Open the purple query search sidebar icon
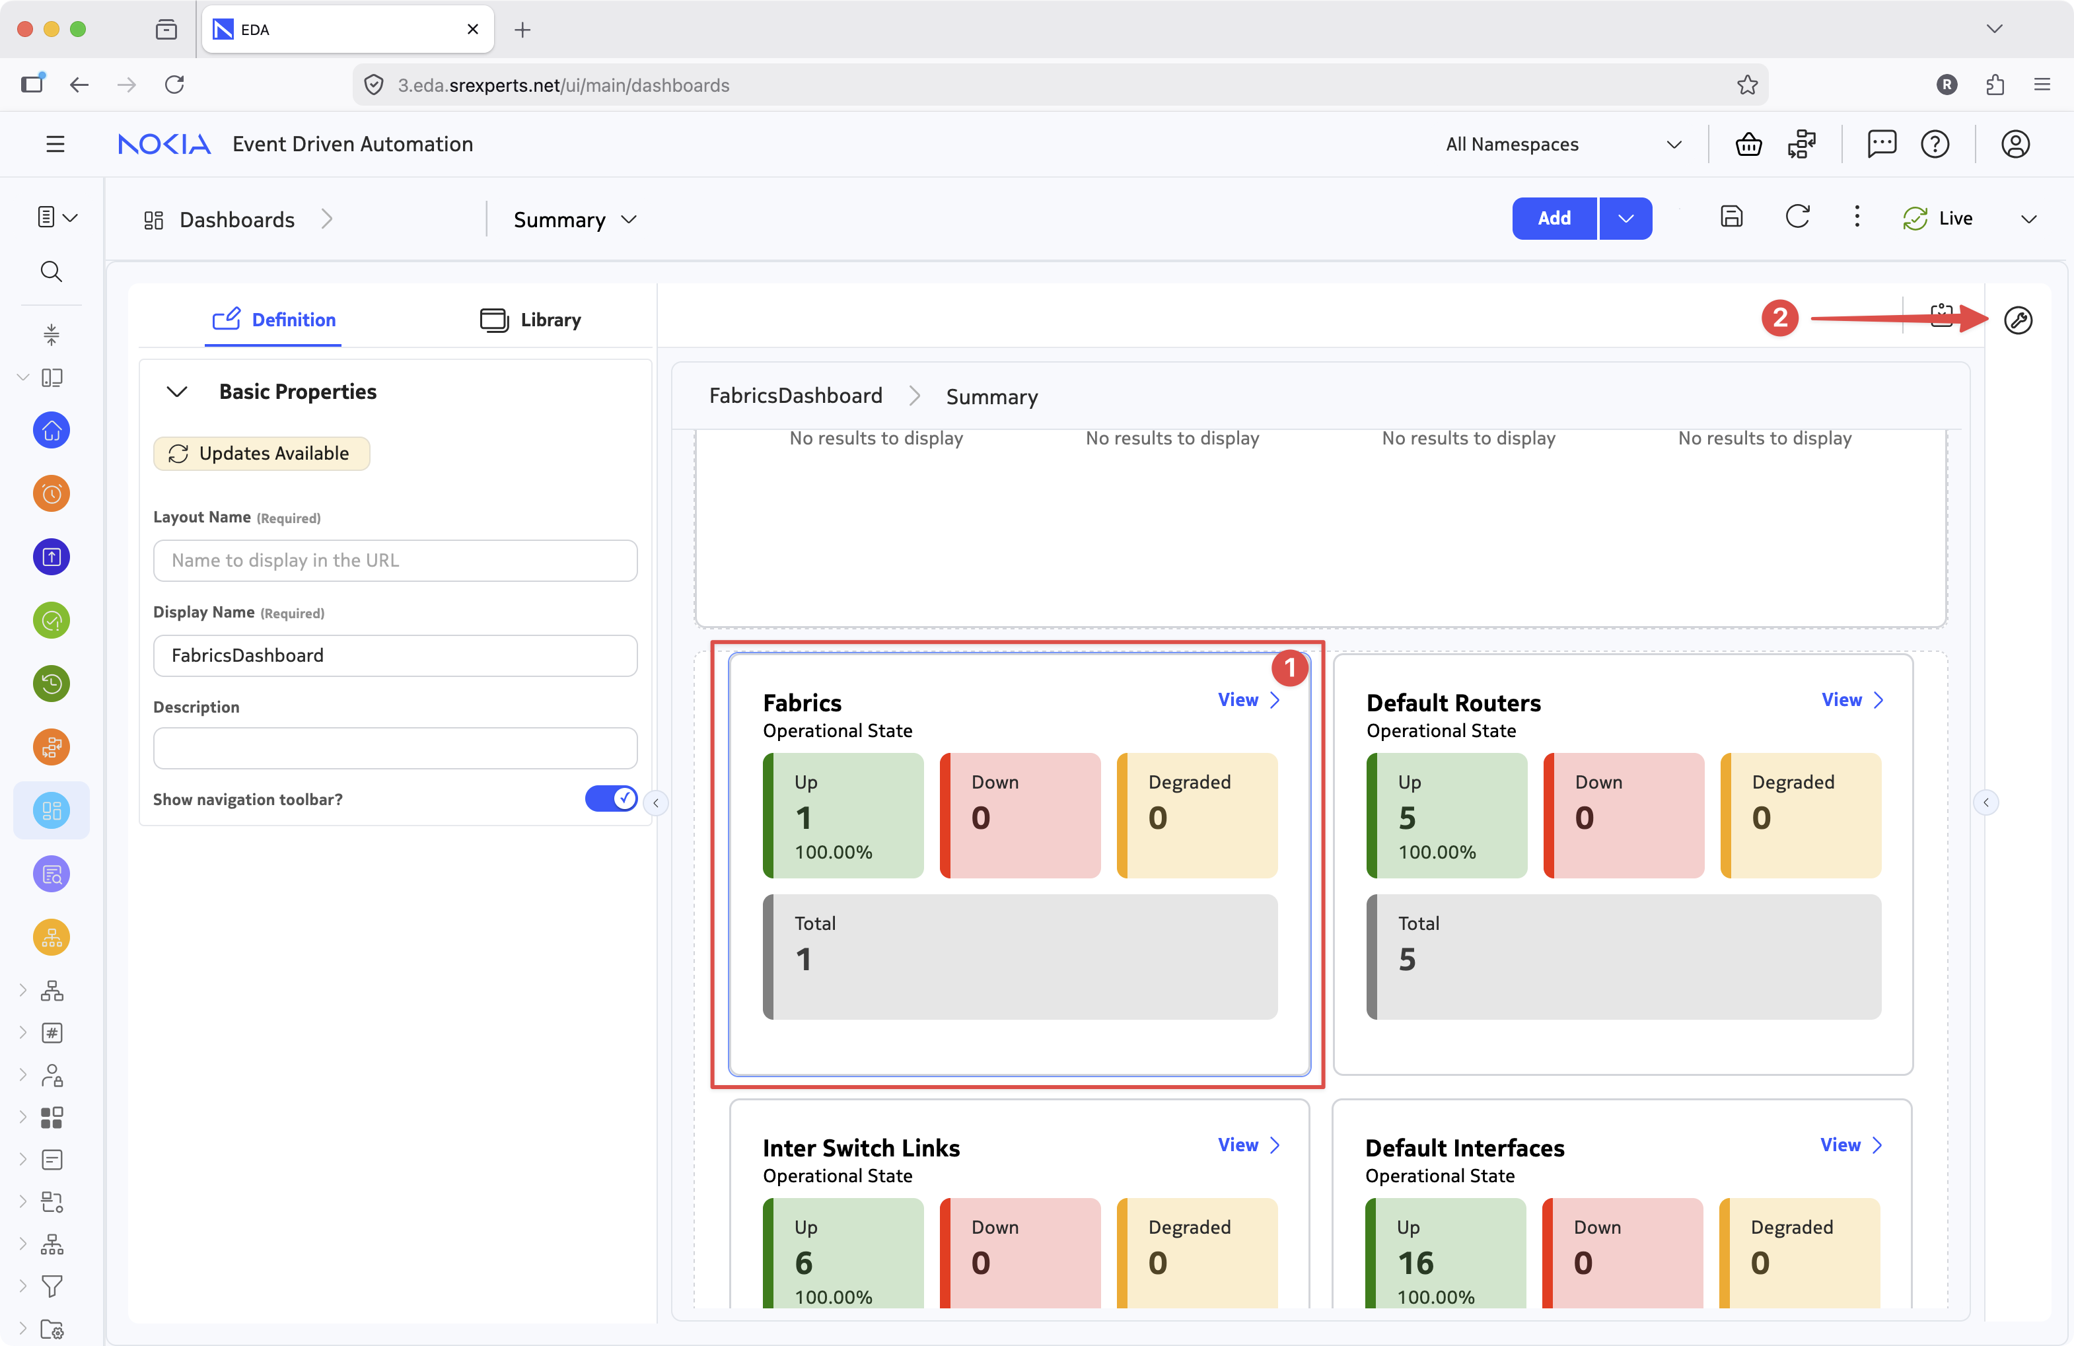The width and height of the screenshot is (2074, 1346). pyautogui.click(x=52, y=874)
